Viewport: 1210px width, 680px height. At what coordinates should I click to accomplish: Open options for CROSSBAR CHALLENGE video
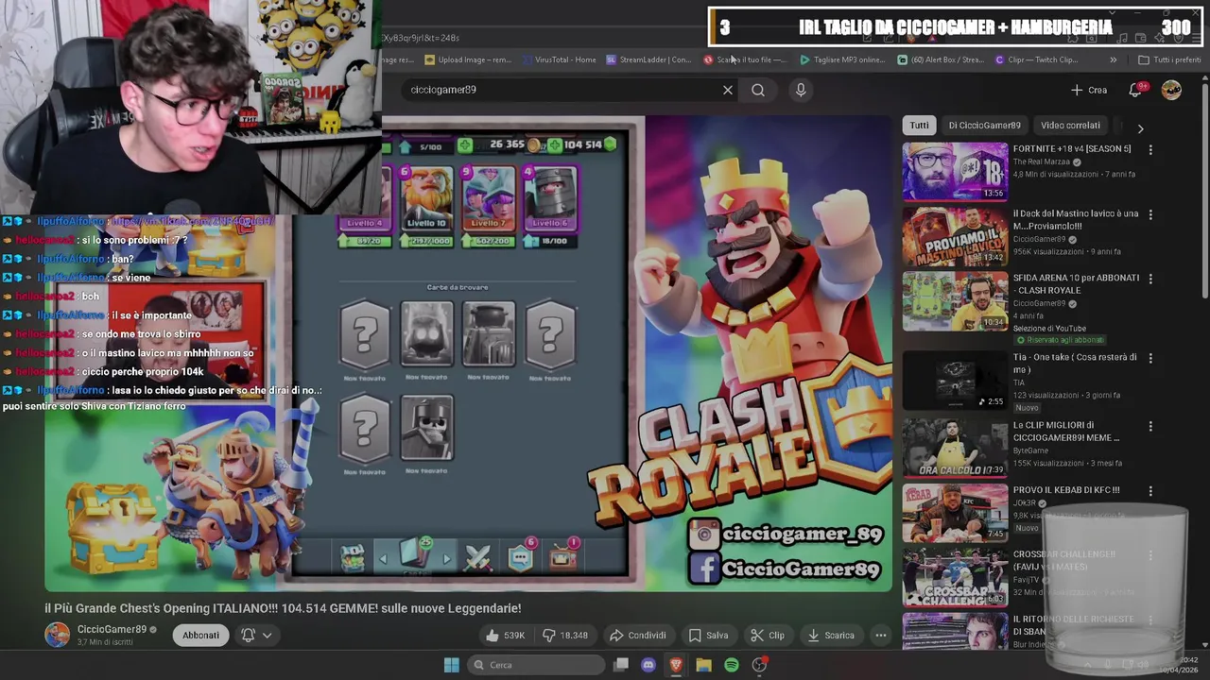coord(1150,555)
